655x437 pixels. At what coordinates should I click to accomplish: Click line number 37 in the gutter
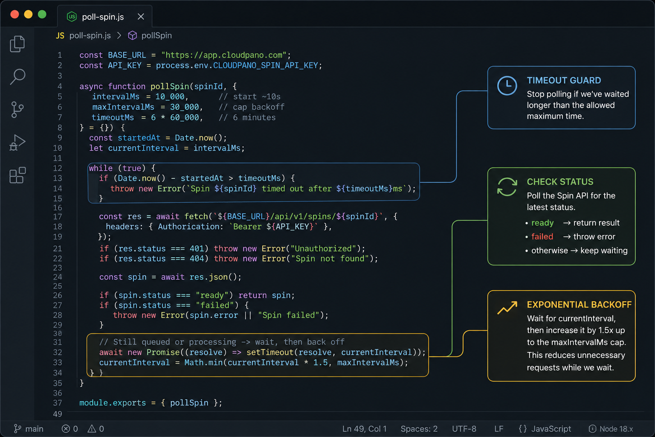(x=58, y=403)
